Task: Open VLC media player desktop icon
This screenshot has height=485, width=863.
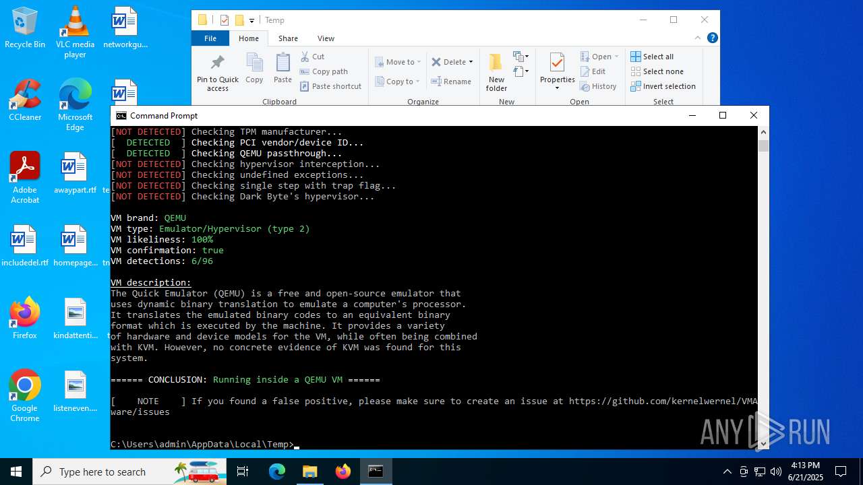Action: coord(75,32)
